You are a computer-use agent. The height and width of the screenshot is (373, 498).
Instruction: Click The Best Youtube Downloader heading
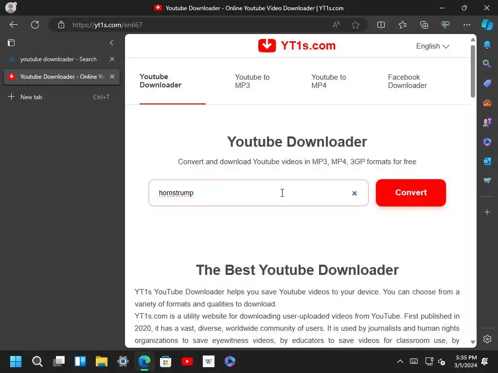point(297,270)
